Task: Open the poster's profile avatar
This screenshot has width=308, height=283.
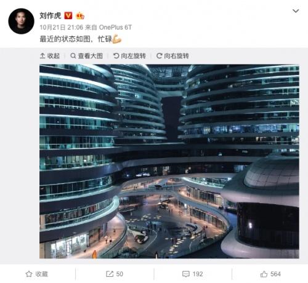Action: (x=21, y=21)
